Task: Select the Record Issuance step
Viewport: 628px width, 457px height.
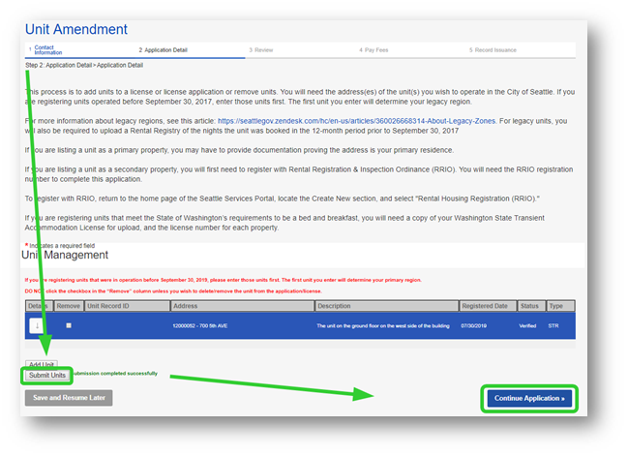Action: click(x=493, y=49)
